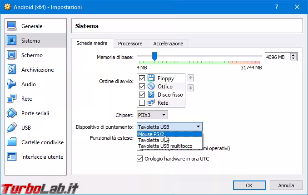Close the Impostazioni dialog window
Screen dimensions: 308x195
297,7
